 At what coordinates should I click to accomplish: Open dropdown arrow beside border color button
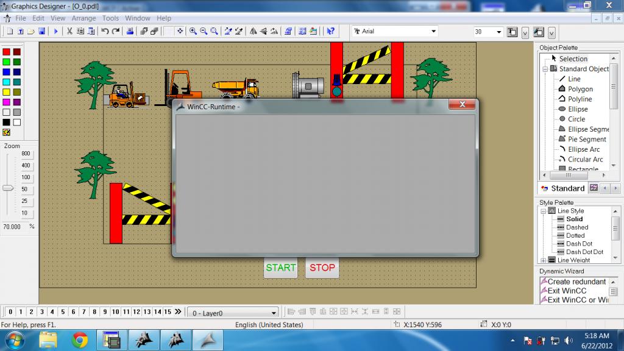(525, 33)
